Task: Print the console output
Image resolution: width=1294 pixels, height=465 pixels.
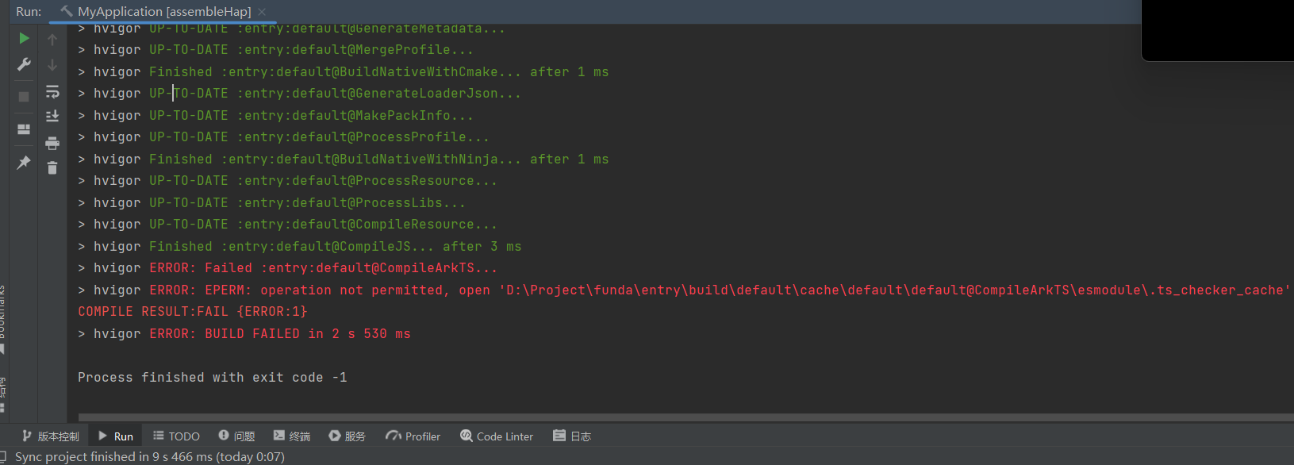Action: click(x=52, y=143)
